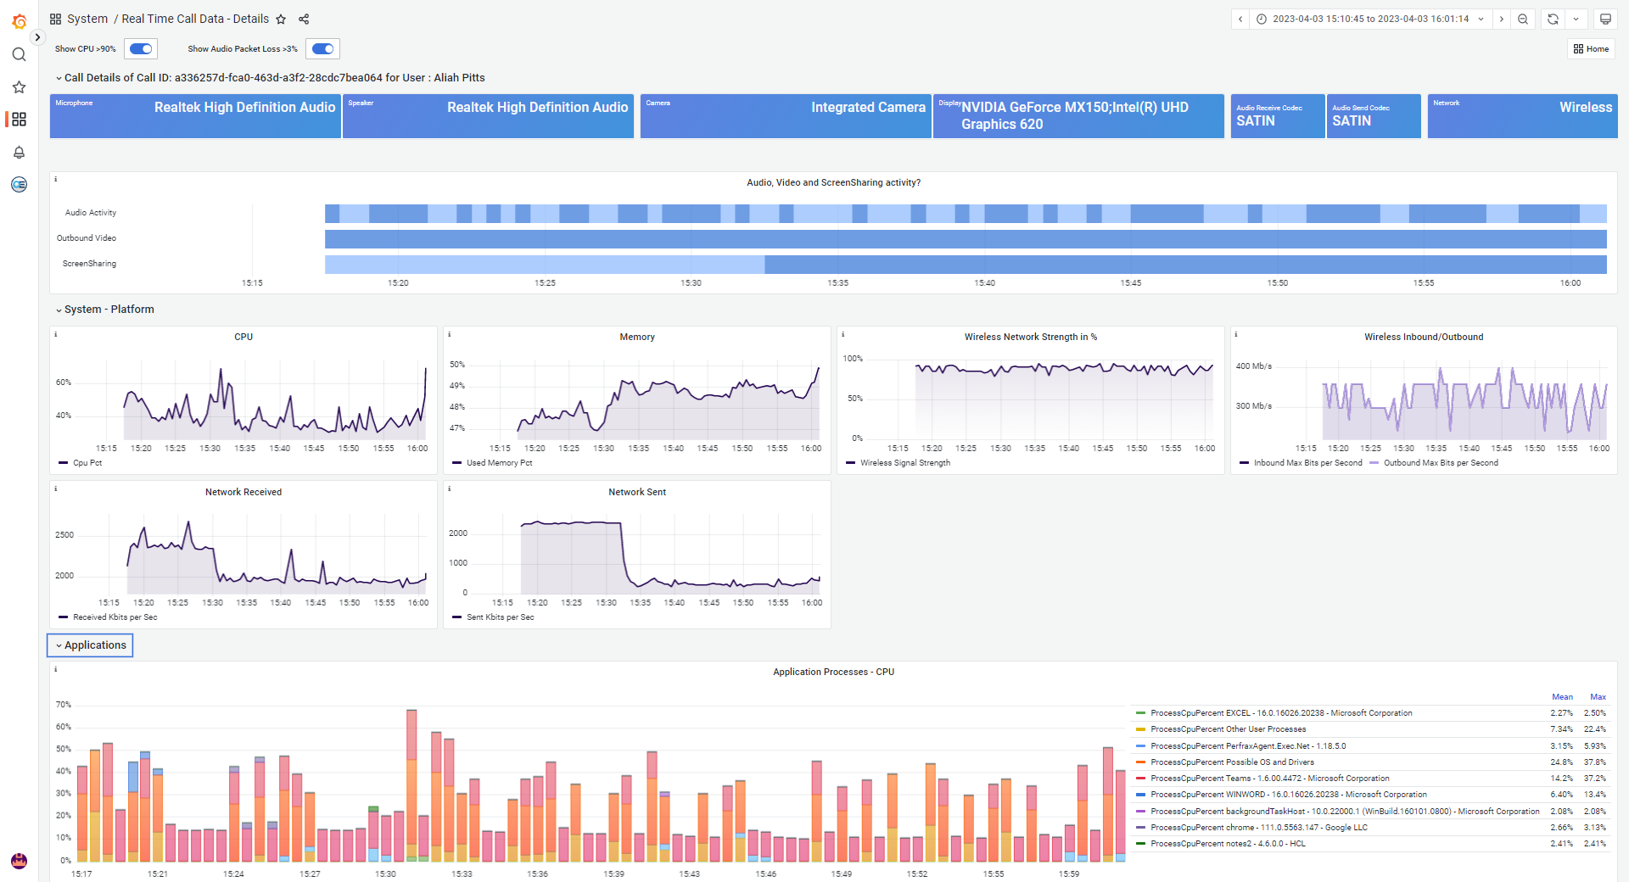
Task: Open the Grafana home logo
Action: 19,21
